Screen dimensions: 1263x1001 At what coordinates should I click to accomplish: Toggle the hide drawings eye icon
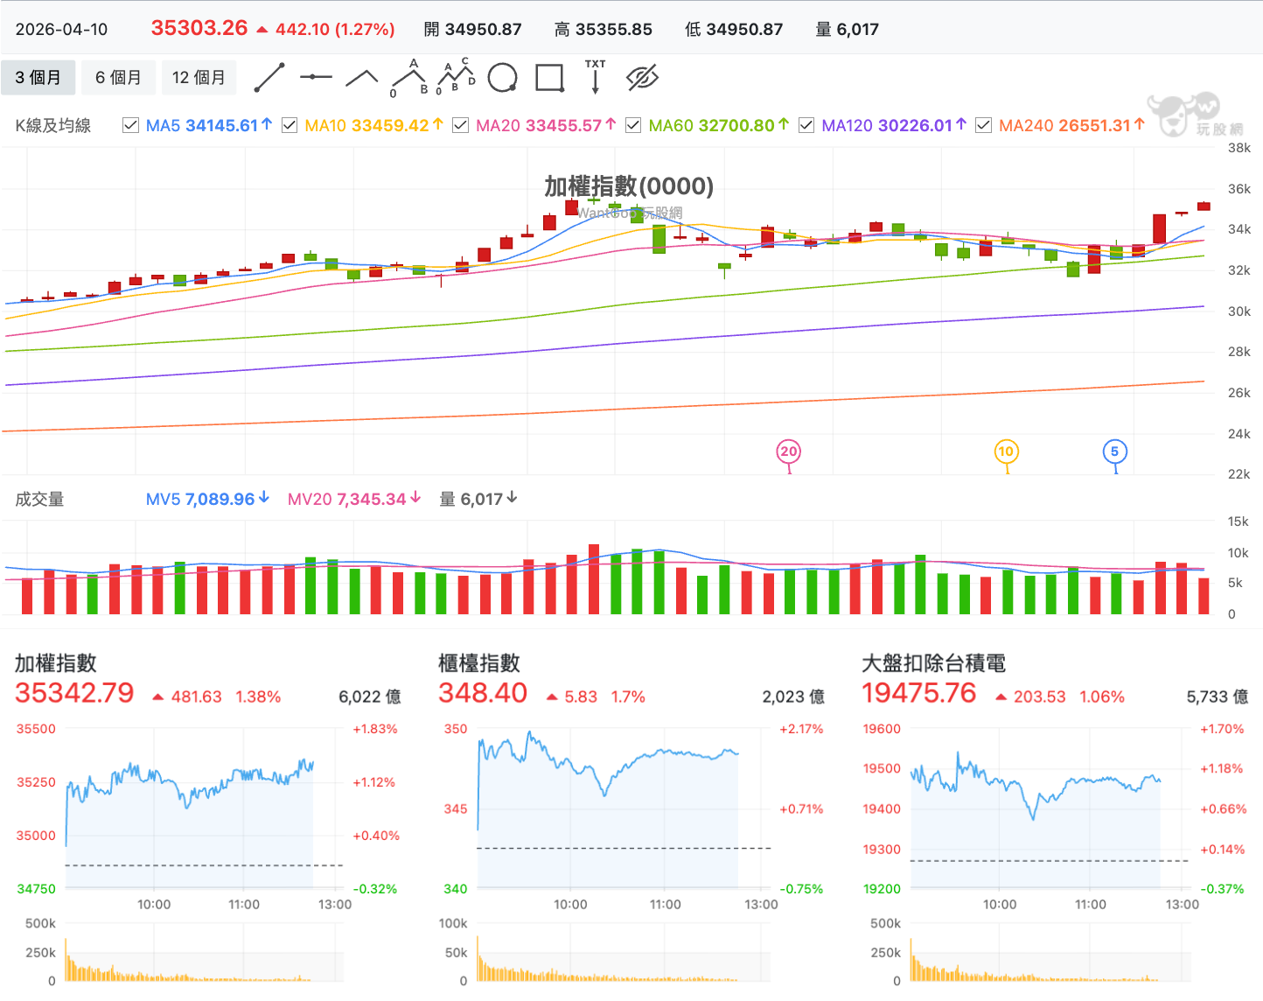[x=642, y=77]
